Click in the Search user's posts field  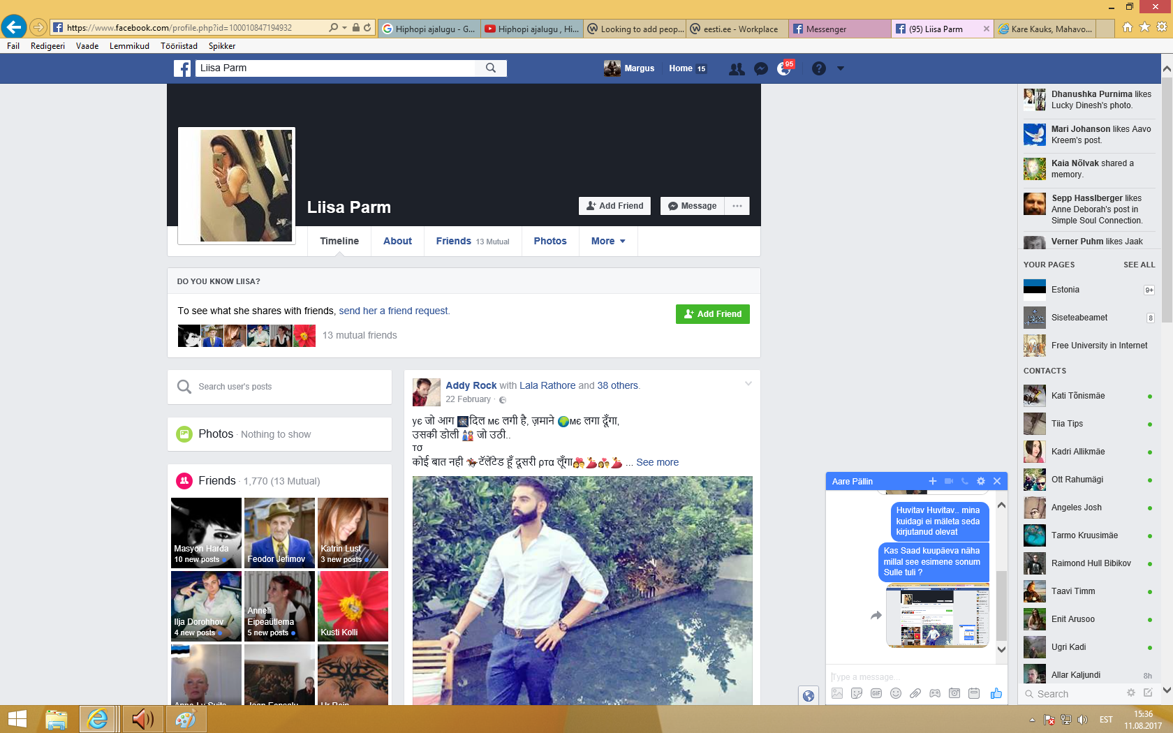click(x=279, y=387)
